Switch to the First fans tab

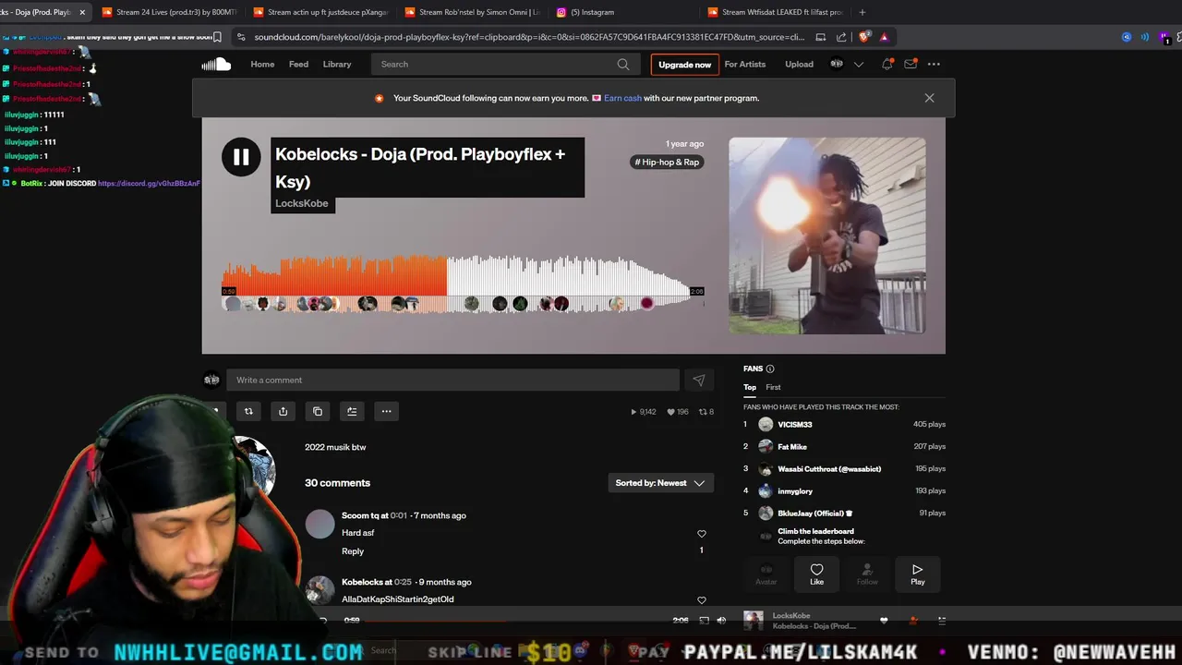tap(773, 387)
